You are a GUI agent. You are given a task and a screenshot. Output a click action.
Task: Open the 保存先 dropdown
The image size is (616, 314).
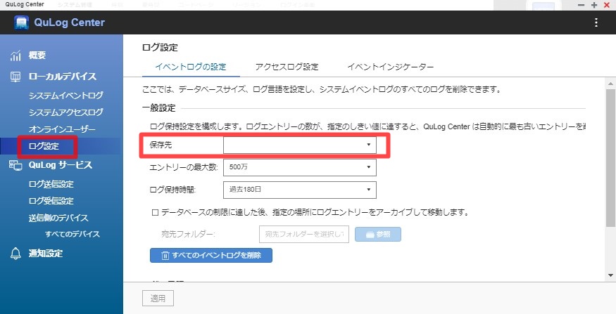click(300, 145)
